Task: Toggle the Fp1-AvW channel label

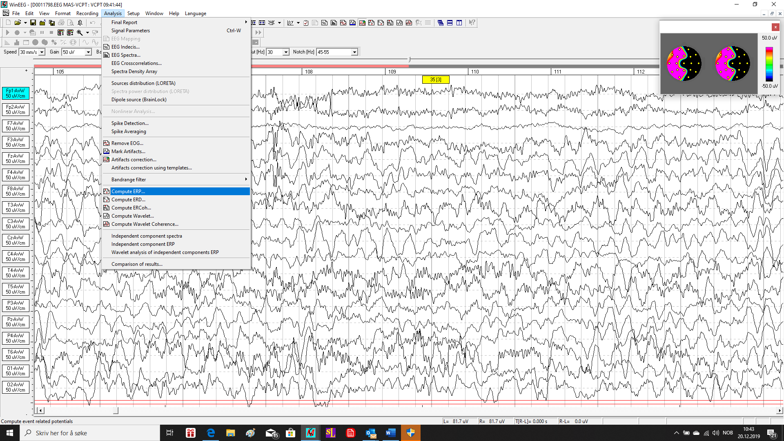Action: tap(16, 93)
